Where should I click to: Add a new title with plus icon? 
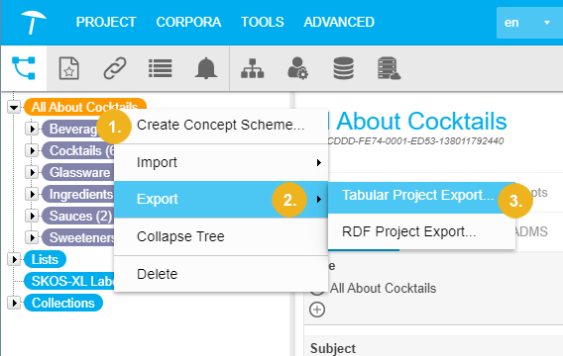(x=317, y=310)
